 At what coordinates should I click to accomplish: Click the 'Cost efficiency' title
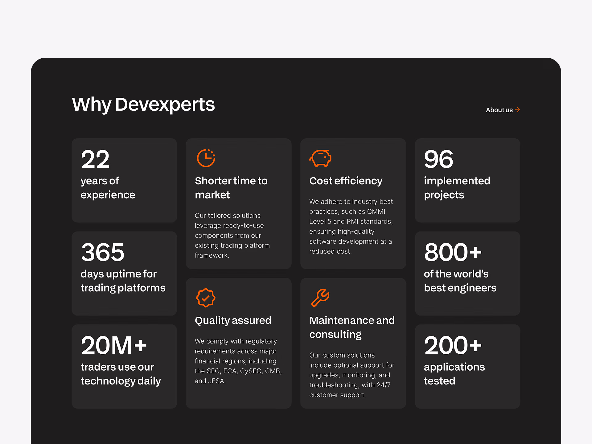(x=346, y=181)
